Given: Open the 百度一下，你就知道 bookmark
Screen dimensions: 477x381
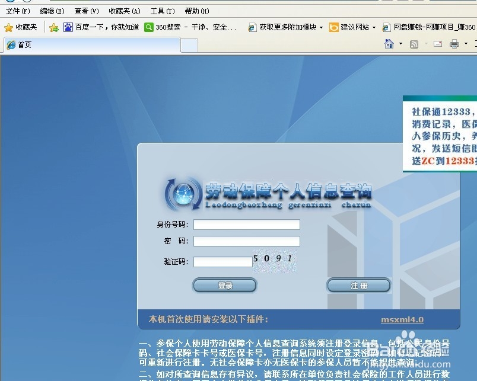Looking at the screenshot, I should pos(101,27).
